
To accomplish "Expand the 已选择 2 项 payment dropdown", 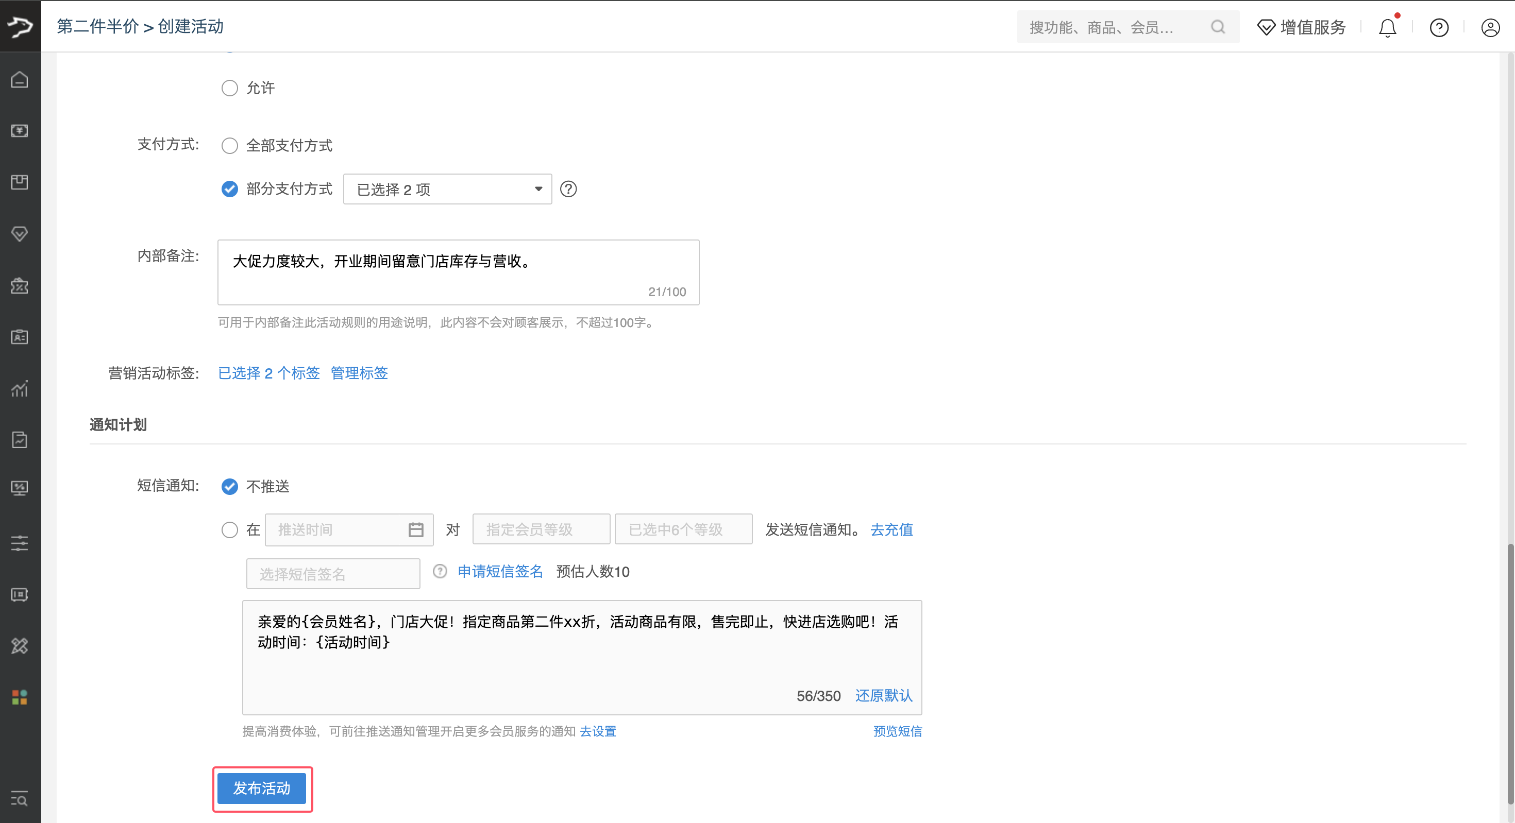I will coord(448,190).
